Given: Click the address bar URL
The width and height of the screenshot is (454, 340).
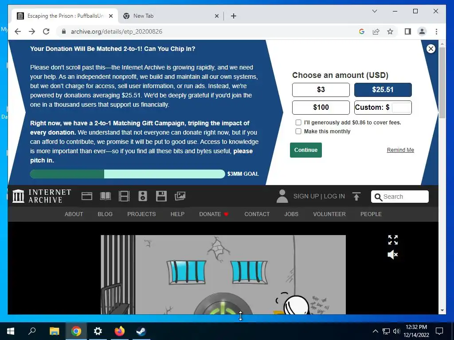Looking at the screenshot, I should (x=117, y=31).
